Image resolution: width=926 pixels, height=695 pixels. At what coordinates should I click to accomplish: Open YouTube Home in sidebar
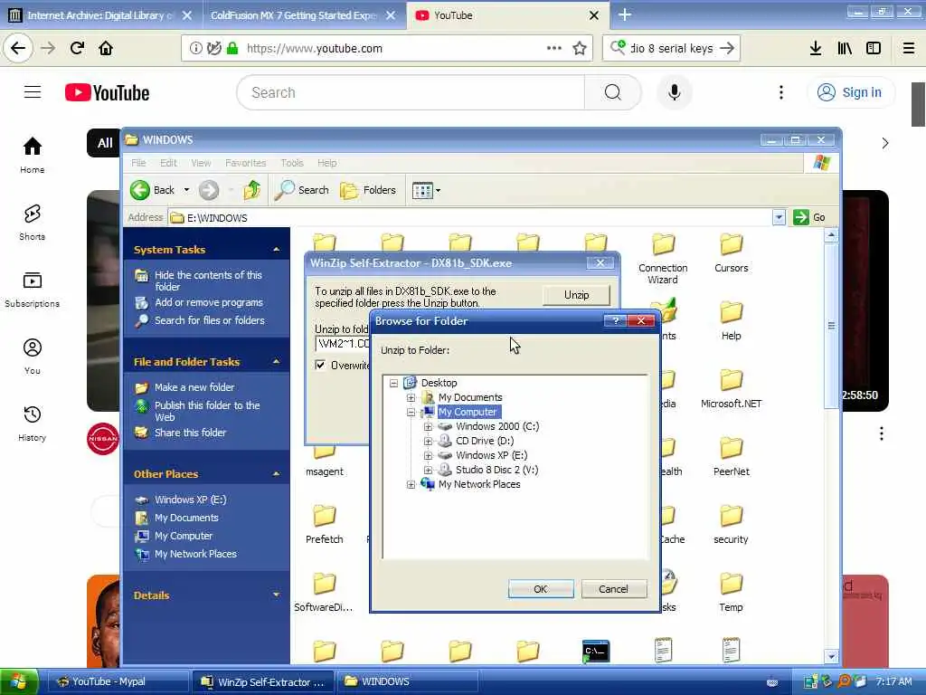33,155
